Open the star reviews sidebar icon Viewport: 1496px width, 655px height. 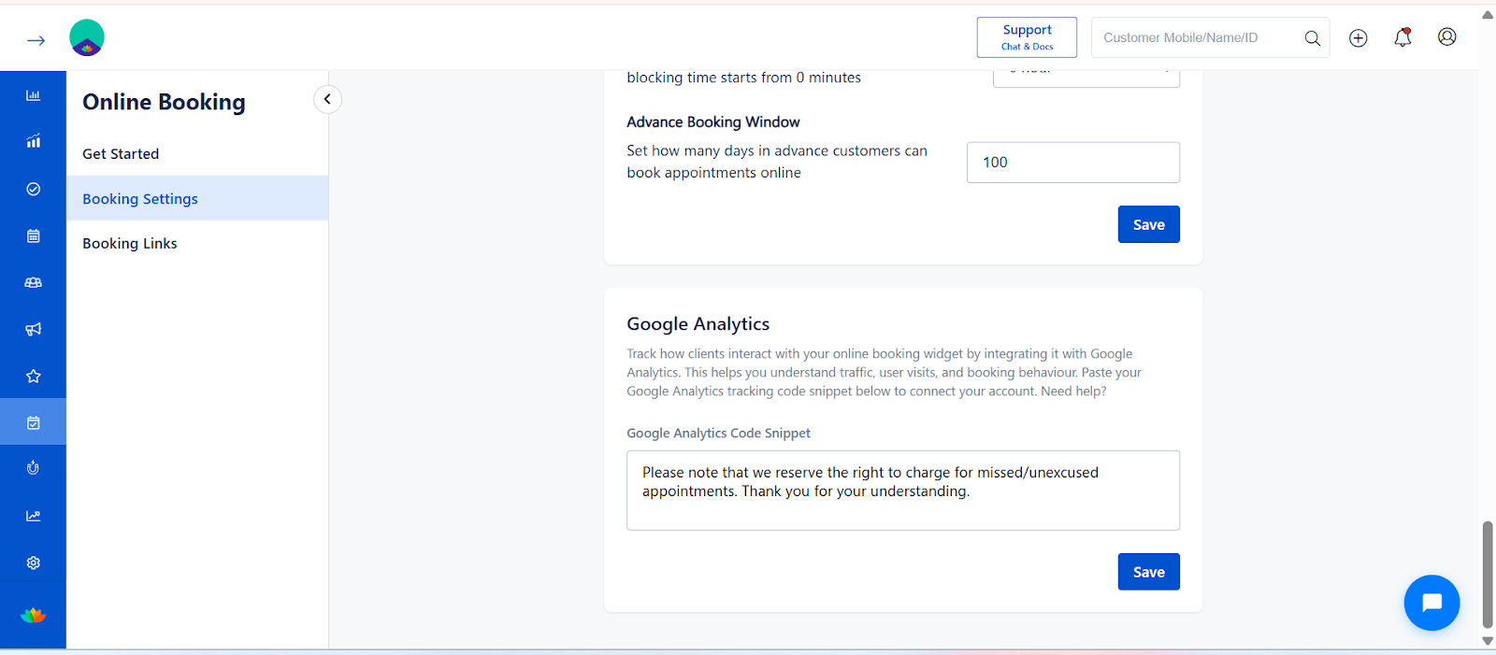[33, 376]
